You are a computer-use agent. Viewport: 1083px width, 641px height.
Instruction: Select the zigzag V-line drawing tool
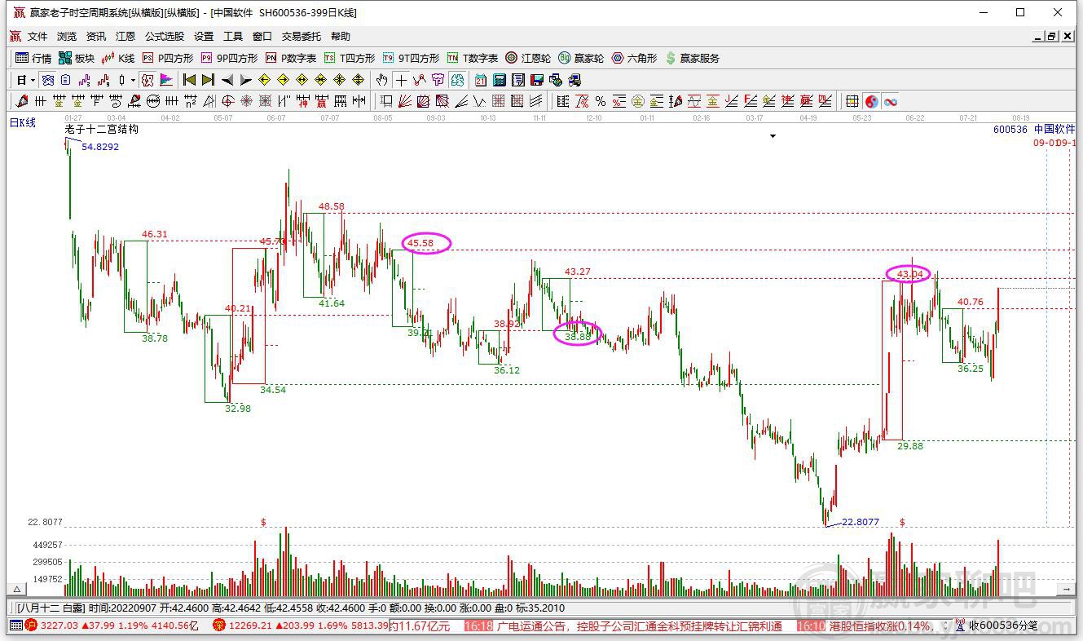pyautogui.click(x=479, y=101)
